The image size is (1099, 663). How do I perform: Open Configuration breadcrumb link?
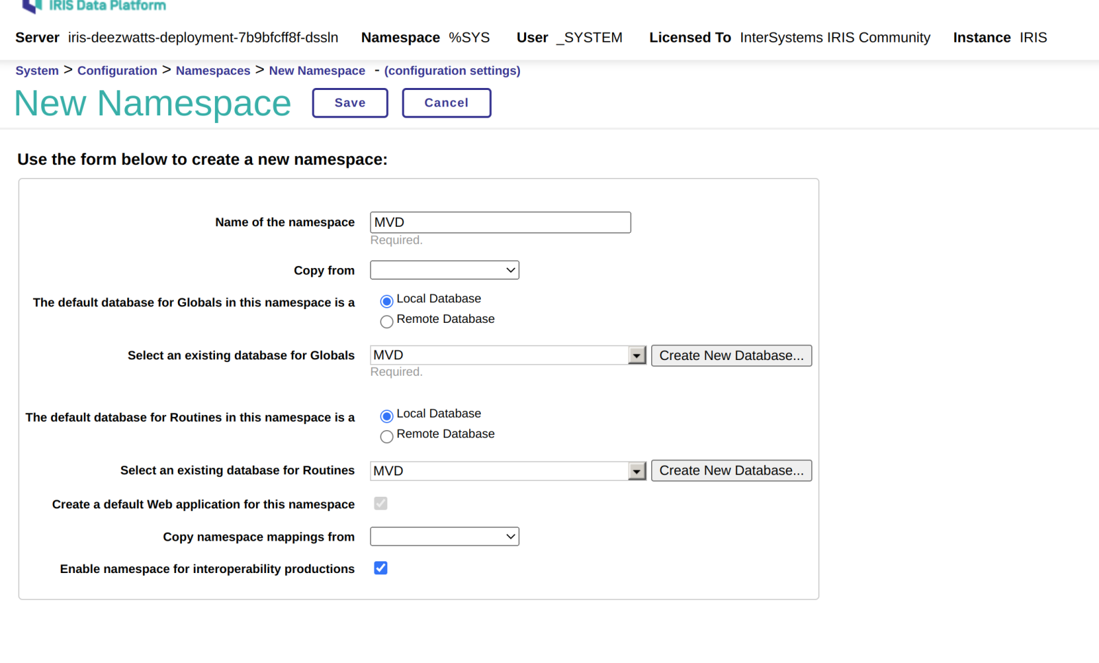117,71
